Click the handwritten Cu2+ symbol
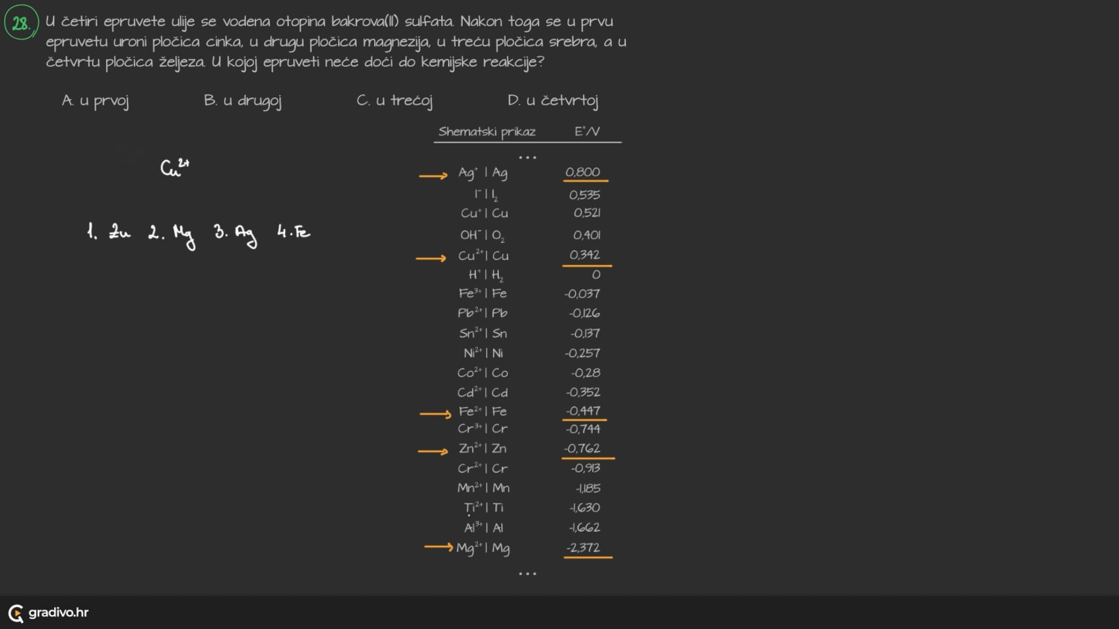This screenshot has width=1119, height=629. point(174,168)
